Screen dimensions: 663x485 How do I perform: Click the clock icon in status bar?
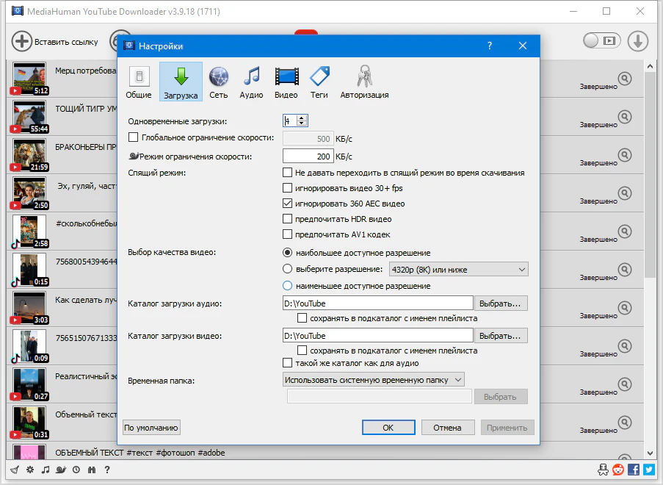click(x=76, y=470)
